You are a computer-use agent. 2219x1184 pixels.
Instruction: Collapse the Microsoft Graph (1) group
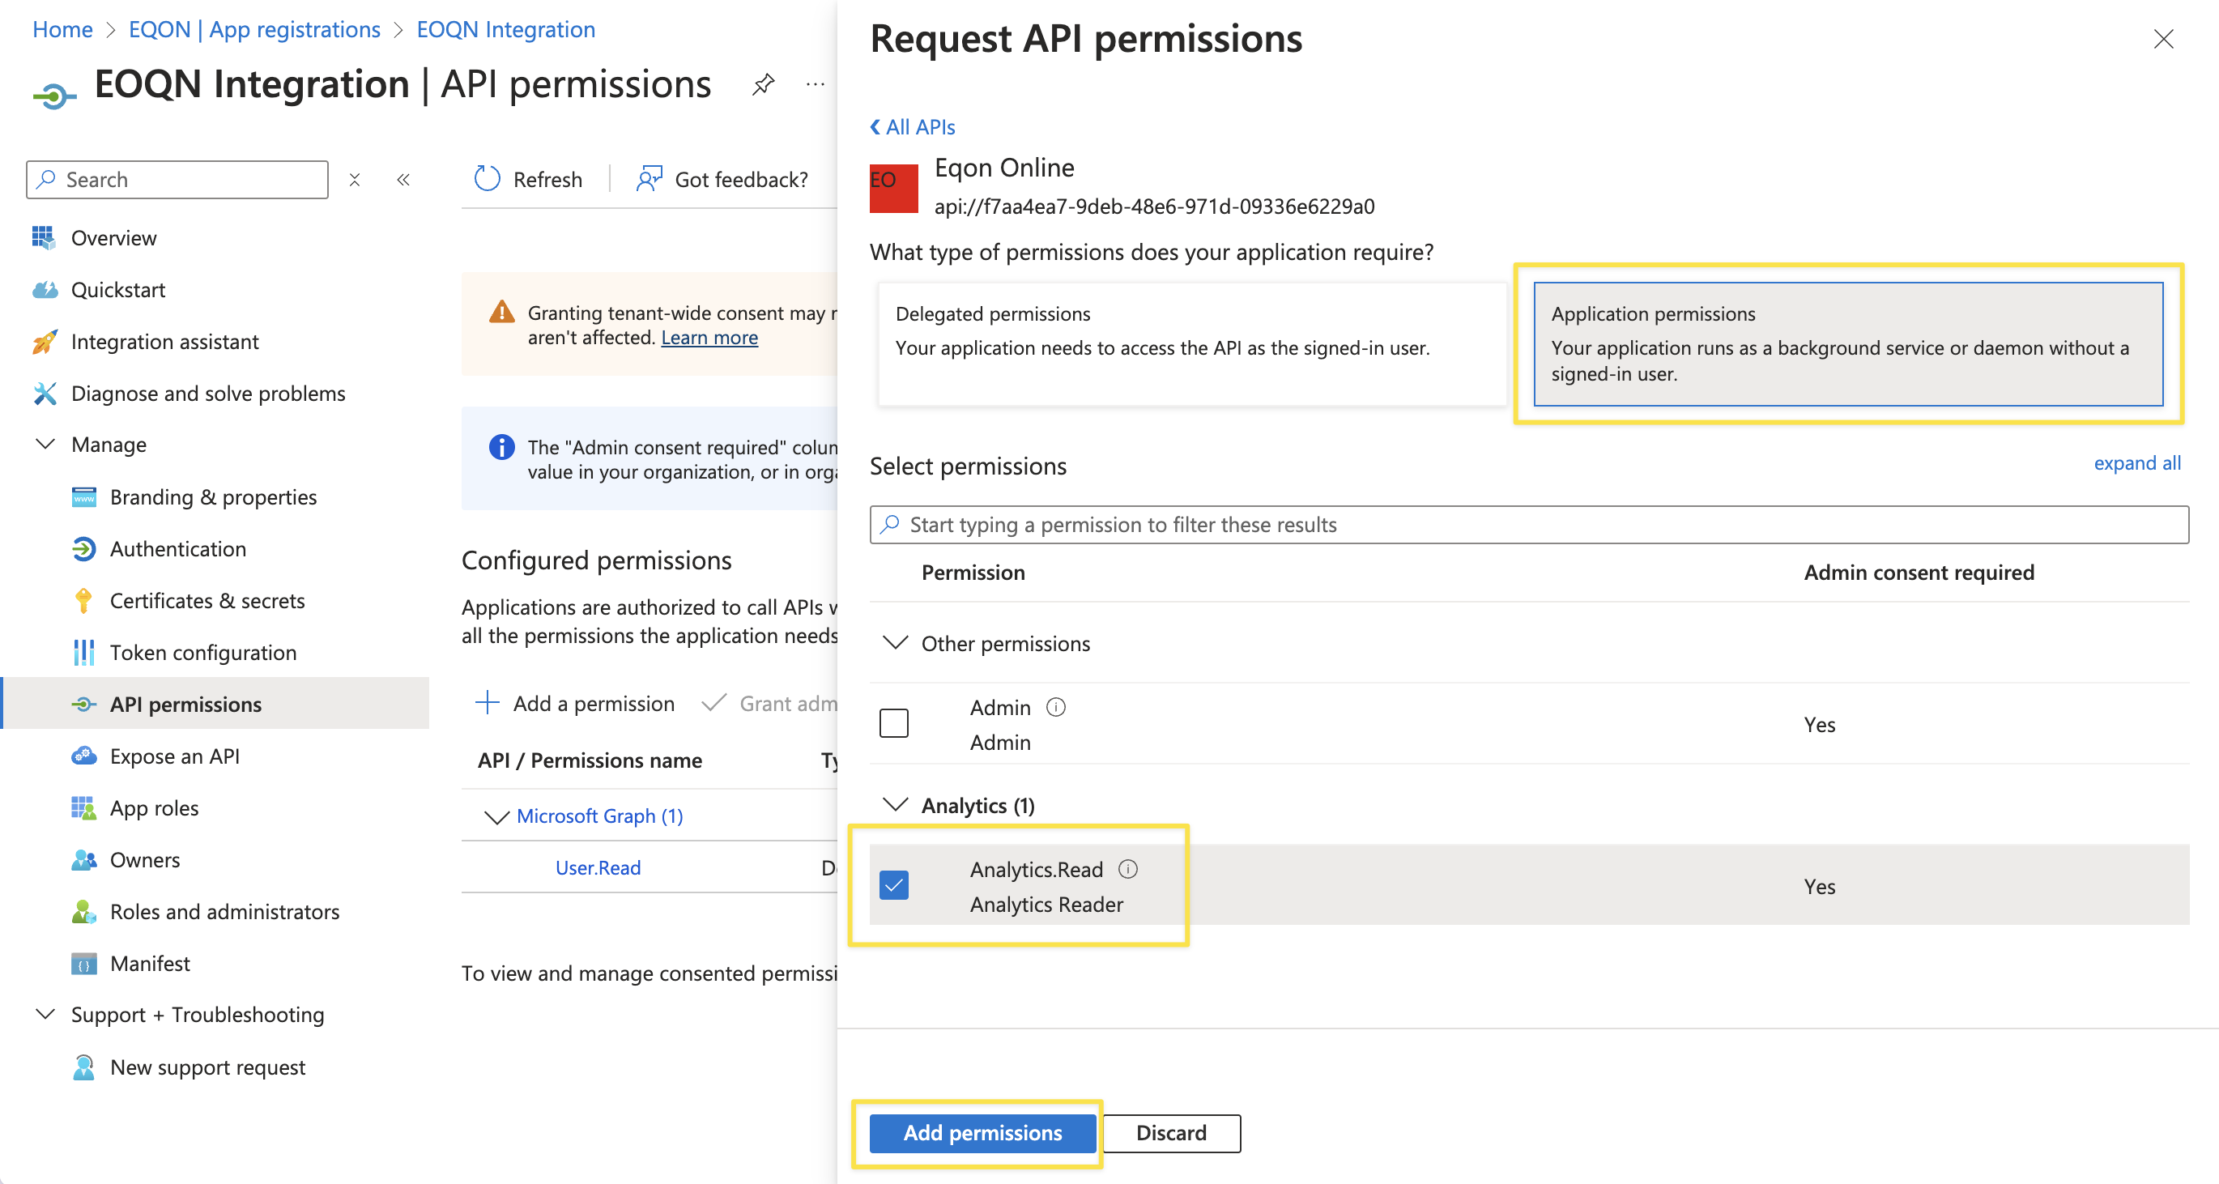coord(496,817)
